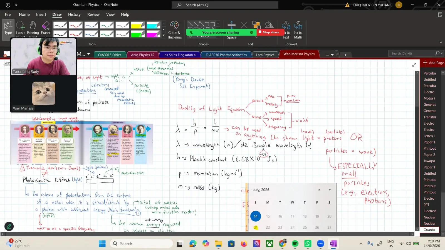
Task: Click the Windows Start button
Action: [x=102, y=244]
